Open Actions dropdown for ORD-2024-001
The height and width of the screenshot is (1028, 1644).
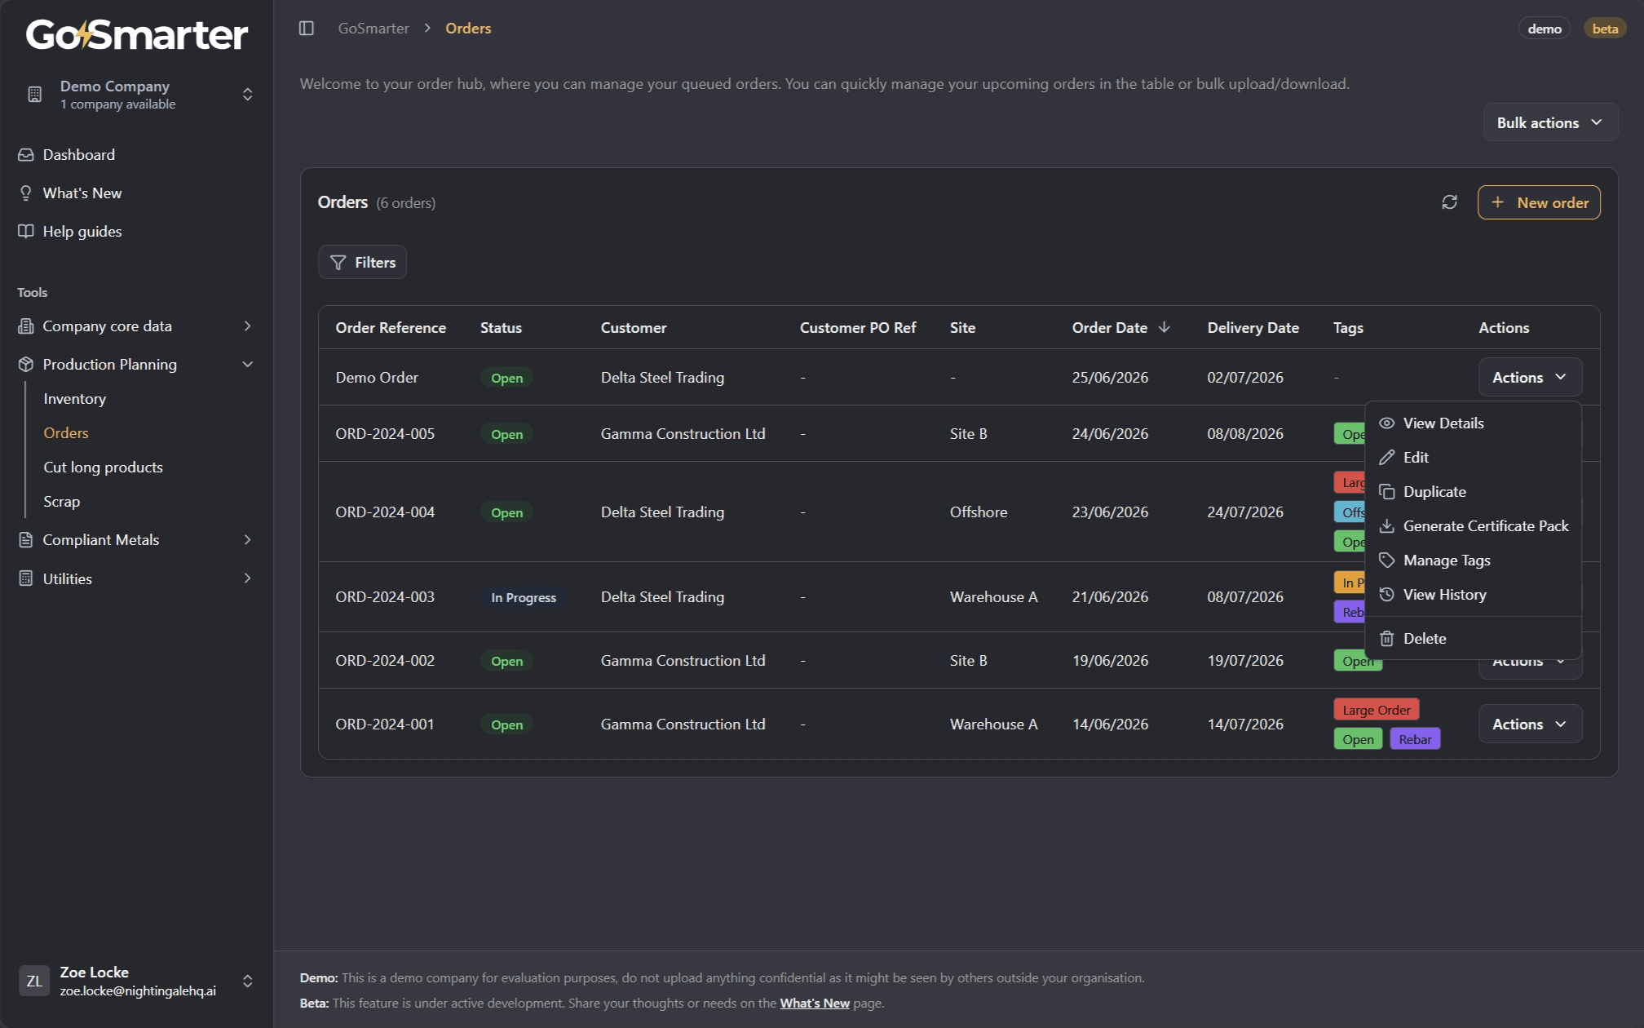[x=1530, y=724]
